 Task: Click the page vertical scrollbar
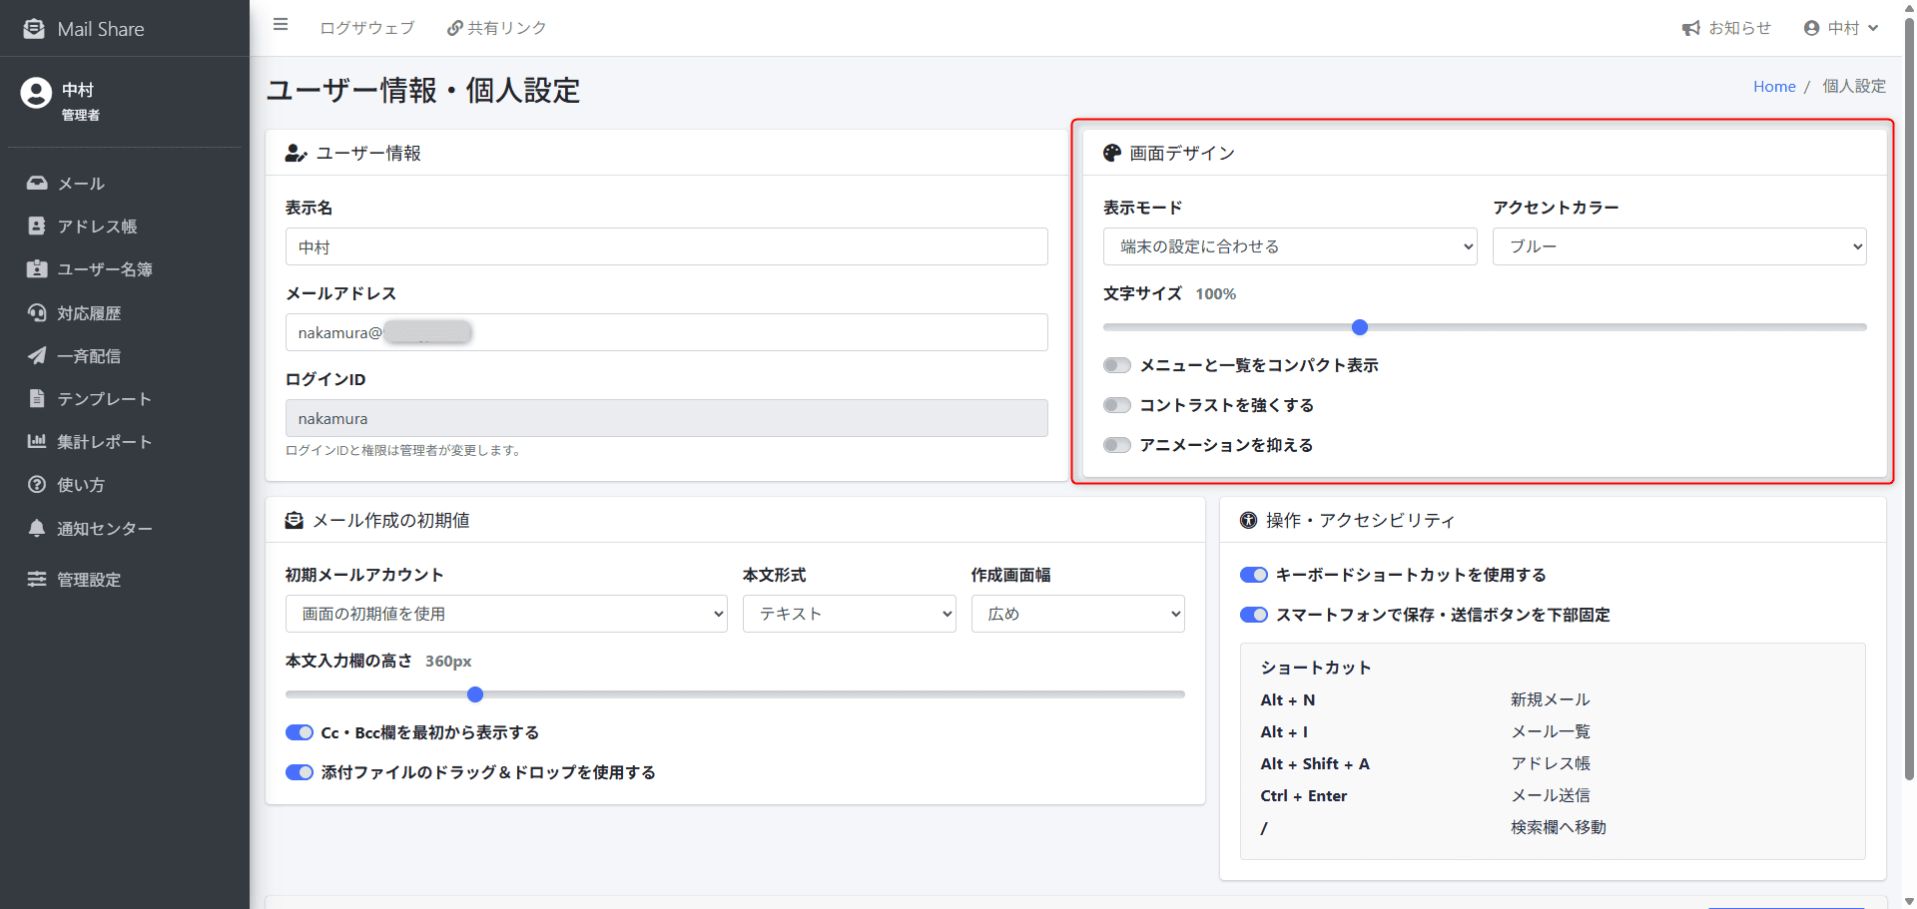click(1909, 399)
